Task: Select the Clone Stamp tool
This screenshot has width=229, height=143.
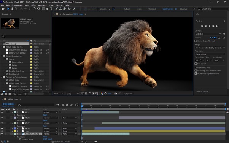Action: 60,9
